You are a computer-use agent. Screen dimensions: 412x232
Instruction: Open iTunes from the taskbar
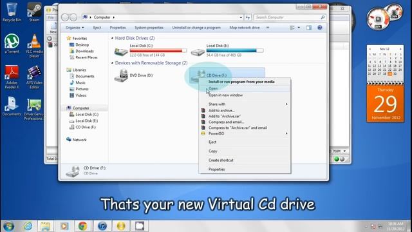(x=102, y=226)
